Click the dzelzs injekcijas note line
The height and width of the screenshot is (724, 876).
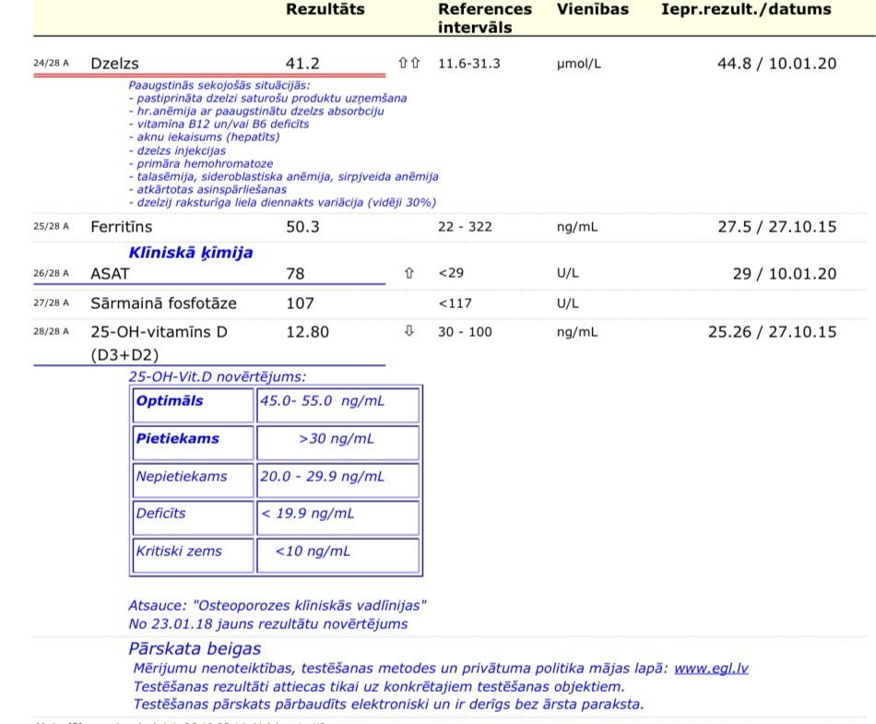[x=177, y=151]
